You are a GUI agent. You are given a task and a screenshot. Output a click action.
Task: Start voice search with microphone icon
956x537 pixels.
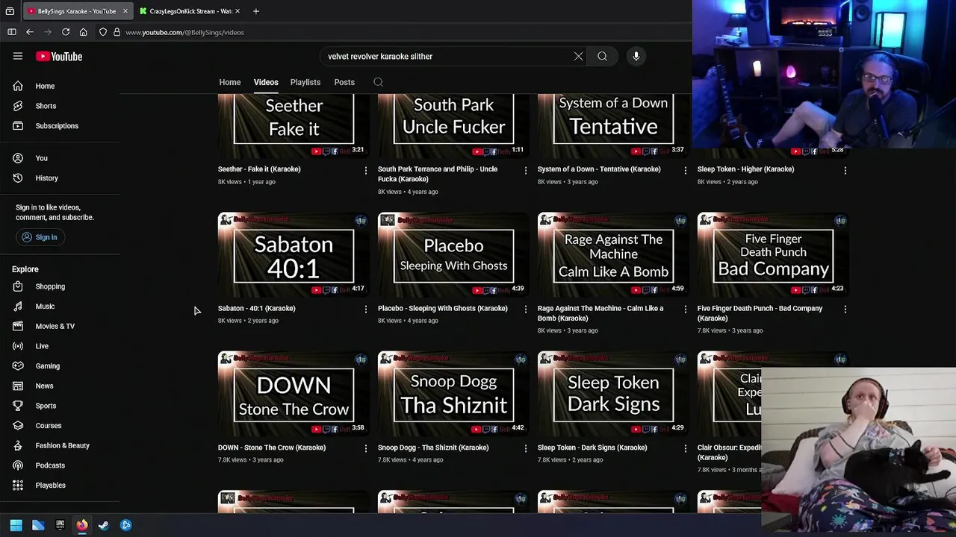[636, 56]
